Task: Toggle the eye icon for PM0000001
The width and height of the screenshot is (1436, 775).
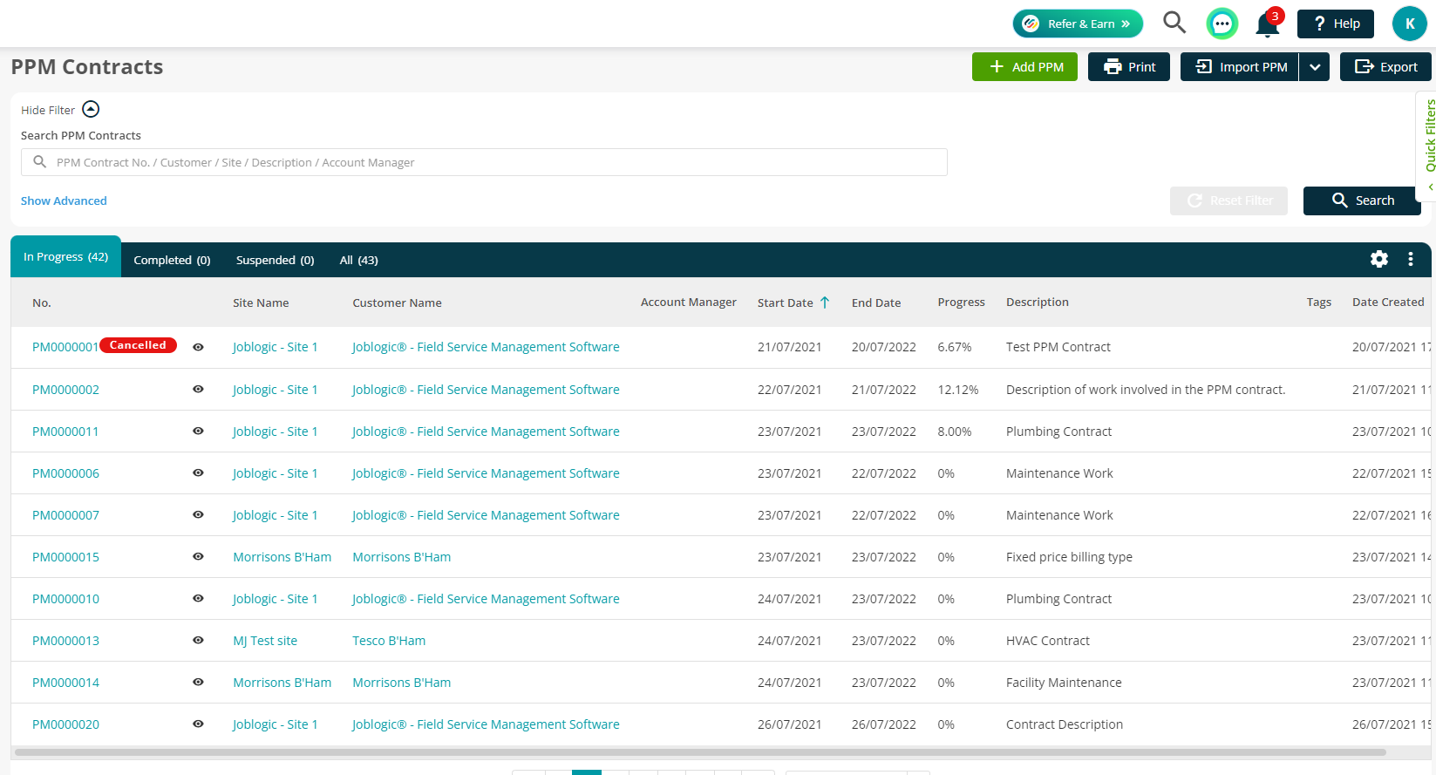Action: pos(198,347)
